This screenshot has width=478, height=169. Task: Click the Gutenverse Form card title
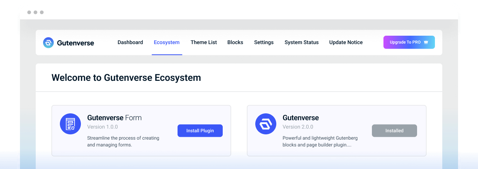pos(114,118)
